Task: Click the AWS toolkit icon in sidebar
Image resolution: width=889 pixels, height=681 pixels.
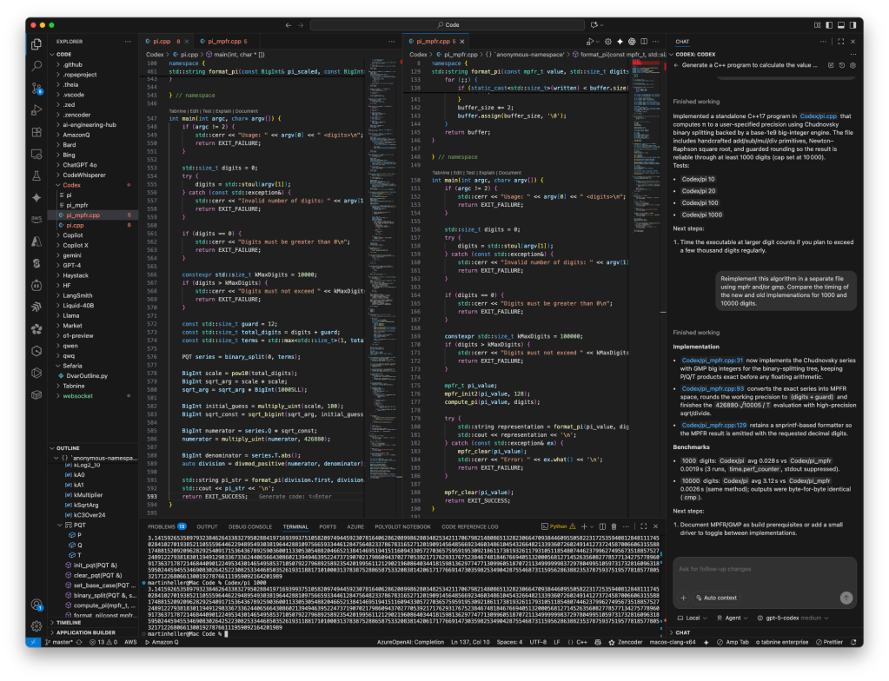Action: tap(36, 219)
